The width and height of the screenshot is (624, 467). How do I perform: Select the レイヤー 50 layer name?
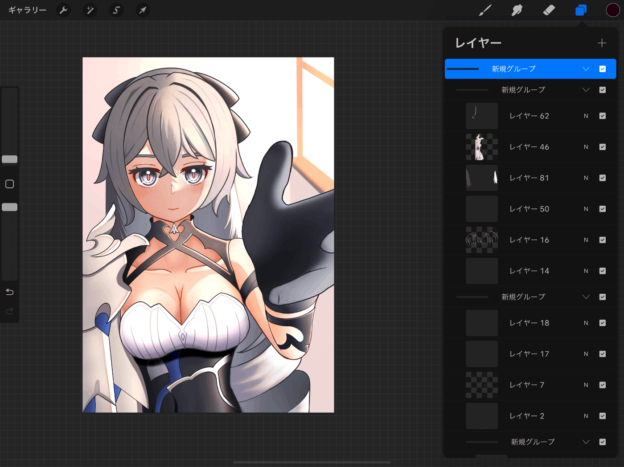pos(530,209)
